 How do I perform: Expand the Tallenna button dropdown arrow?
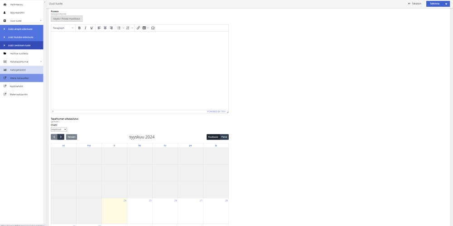(446, 4)
